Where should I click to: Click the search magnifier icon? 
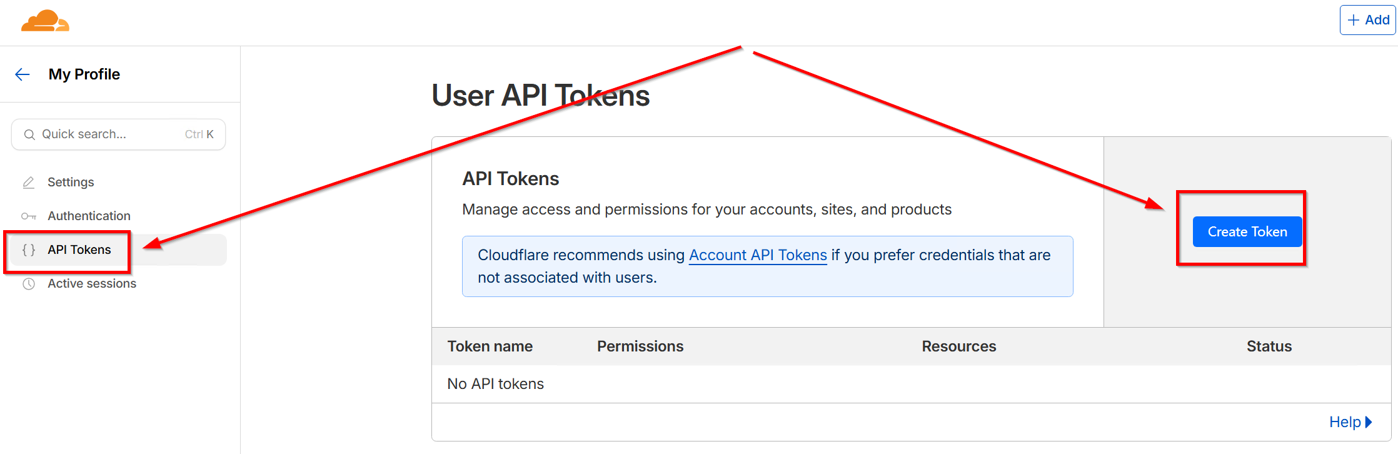[x=29, y=134]
